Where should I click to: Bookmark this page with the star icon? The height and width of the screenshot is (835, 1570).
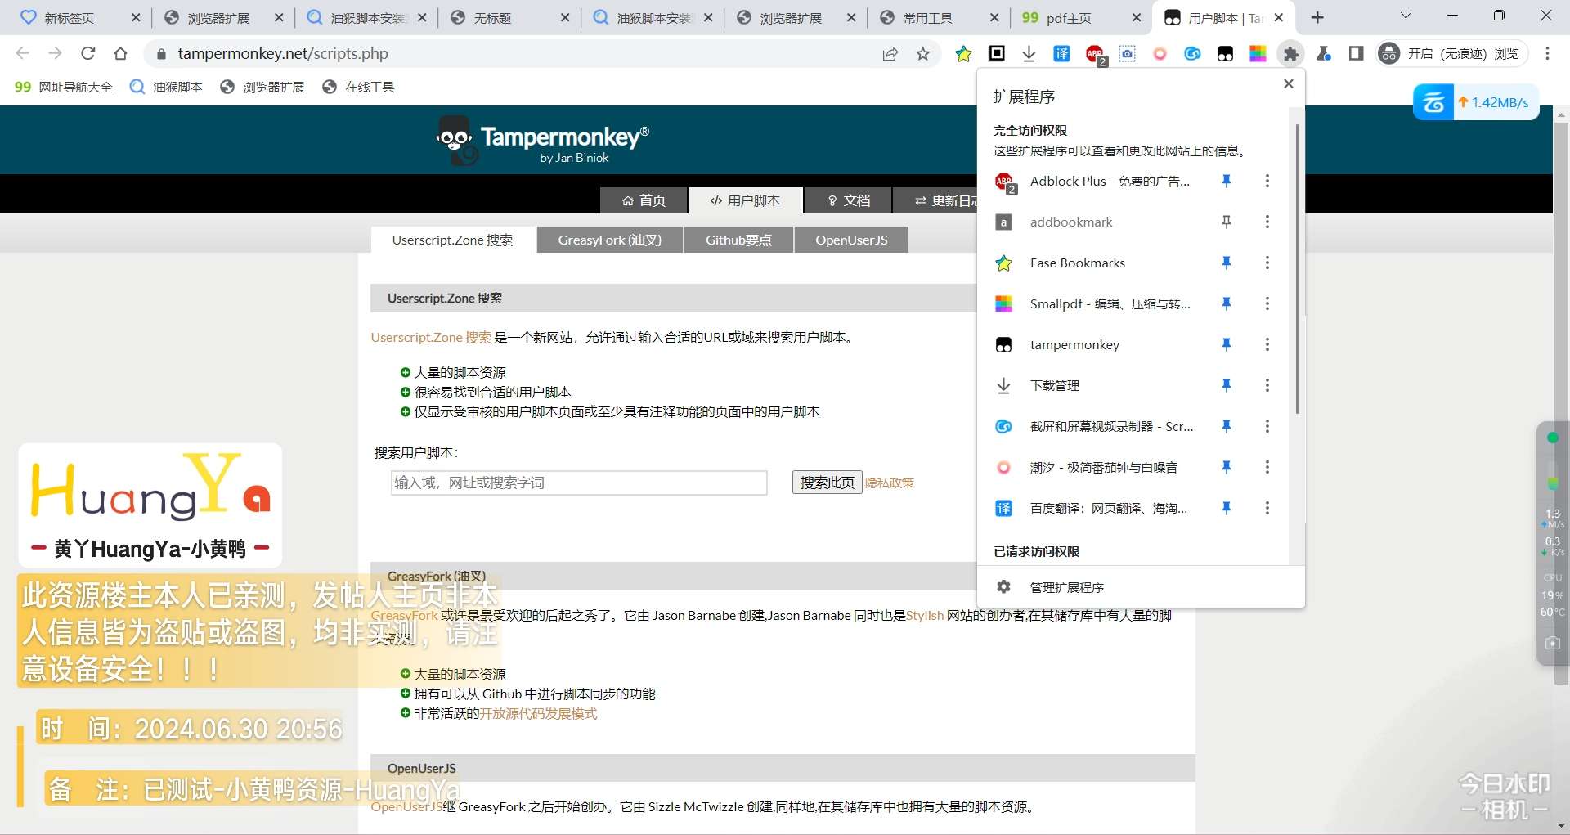point(923,54)
